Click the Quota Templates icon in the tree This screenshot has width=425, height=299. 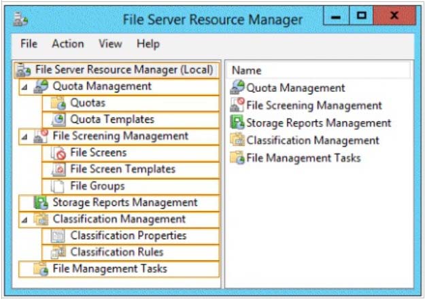(58, 120)
